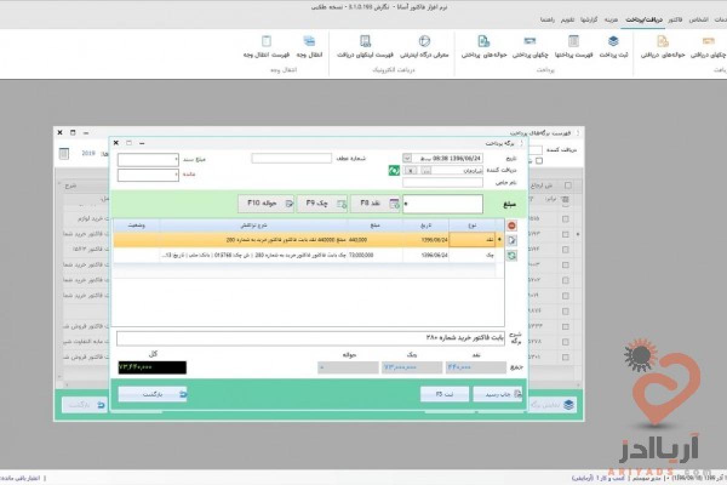
Task: Click the نقد cash total box
Action: click(476, 367)
